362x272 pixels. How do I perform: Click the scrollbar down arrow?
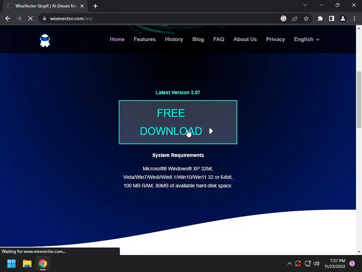[x=359, y=252]
